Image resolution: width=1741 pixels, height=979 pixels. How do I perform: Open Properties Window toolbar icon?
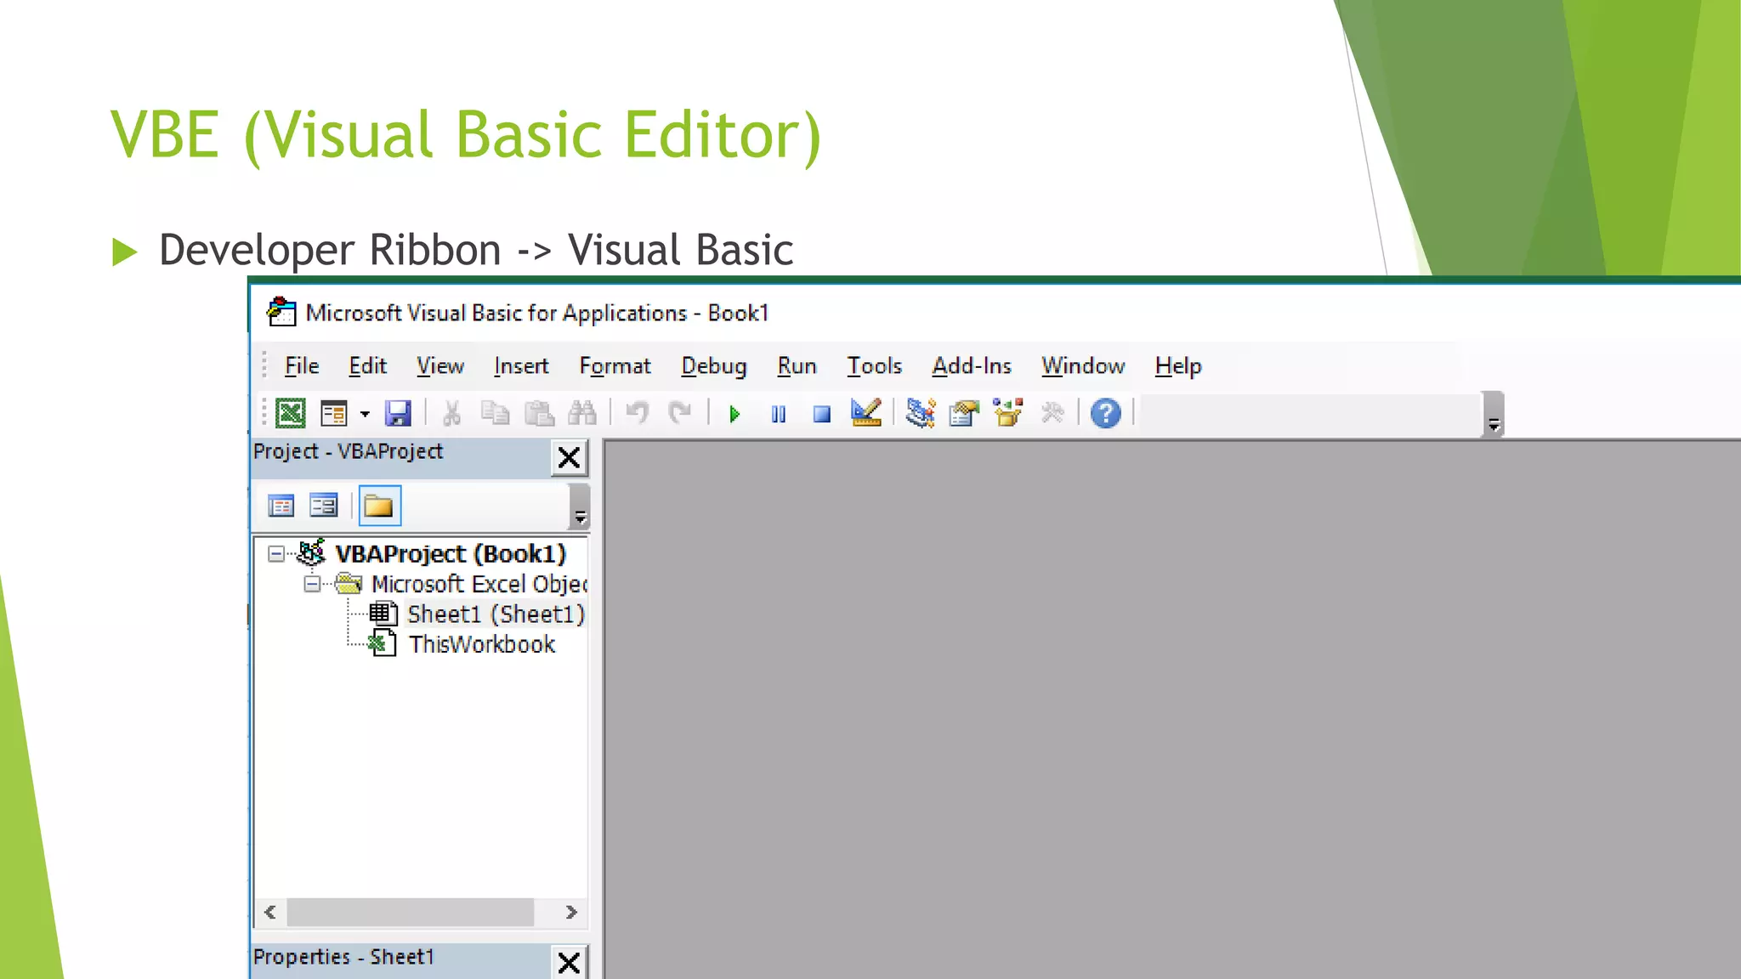coord(964,414)
